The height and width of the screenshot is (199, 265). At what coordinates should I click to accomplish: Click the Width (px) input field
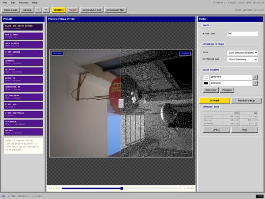242,33
